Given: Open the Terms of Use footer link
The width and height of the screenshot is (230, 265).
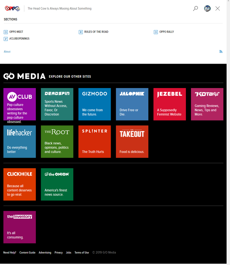Looking at the screenshot, I should pos(82,252).
